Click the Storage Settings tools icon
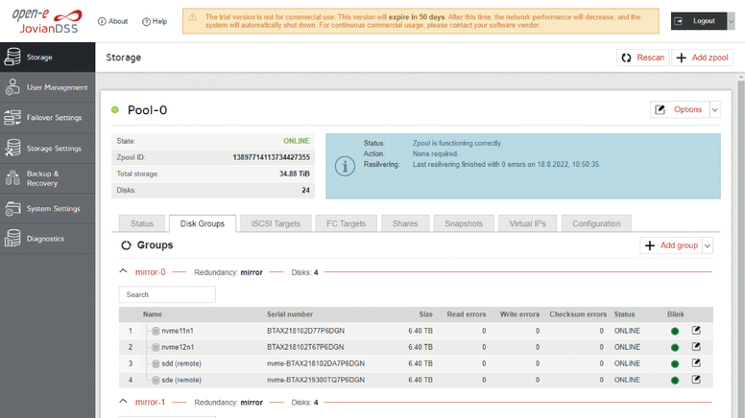Screen dimensions: 745x418 pos(12,148)
